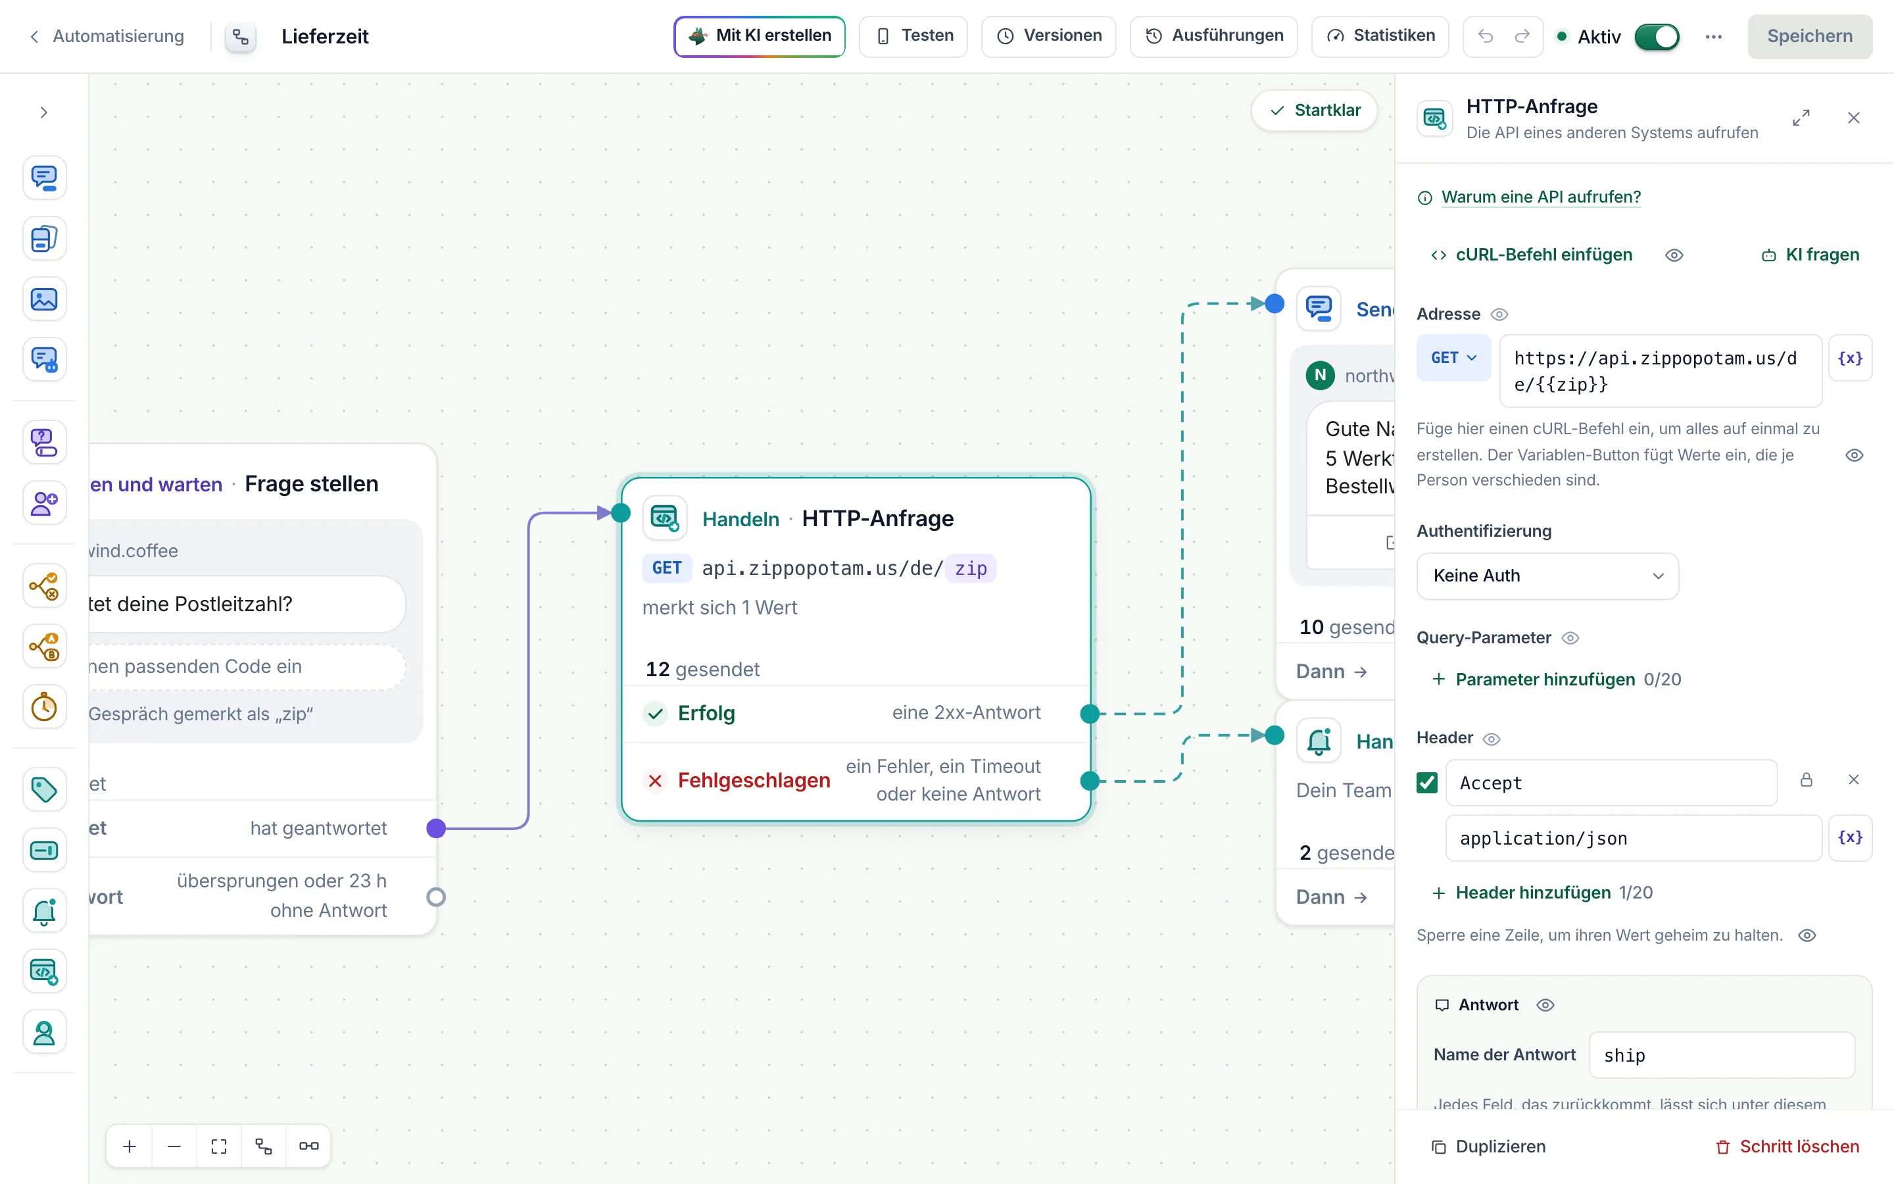Zoom in on the canvas with plus
The image size is (1894, 1184).
[x=130, y=1146]
